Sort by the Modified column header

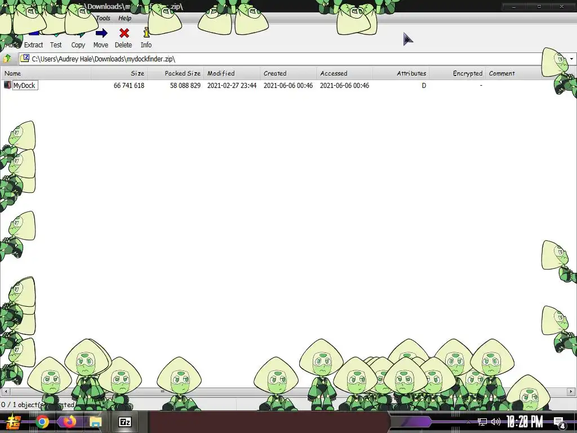click(x=232, y=73)
